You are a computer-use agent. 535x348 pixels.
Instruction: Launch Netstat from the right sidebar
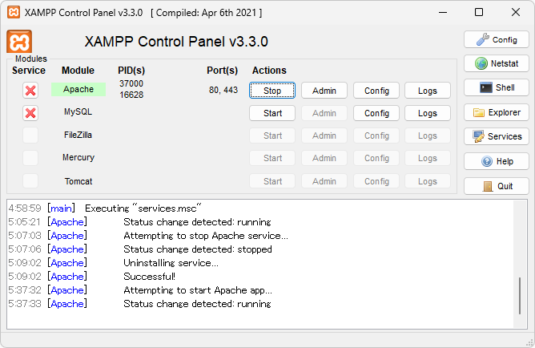tap(496, 63)
